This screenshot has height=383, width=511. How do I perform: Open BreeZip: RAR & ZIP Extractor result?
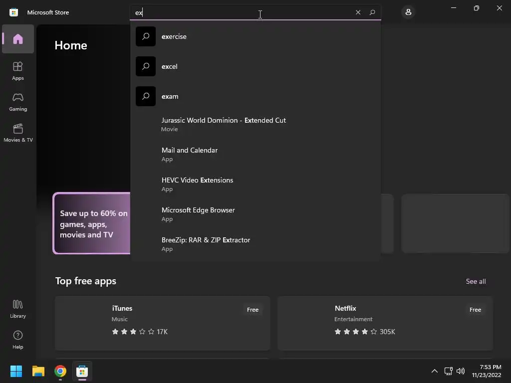pos(255,244)
